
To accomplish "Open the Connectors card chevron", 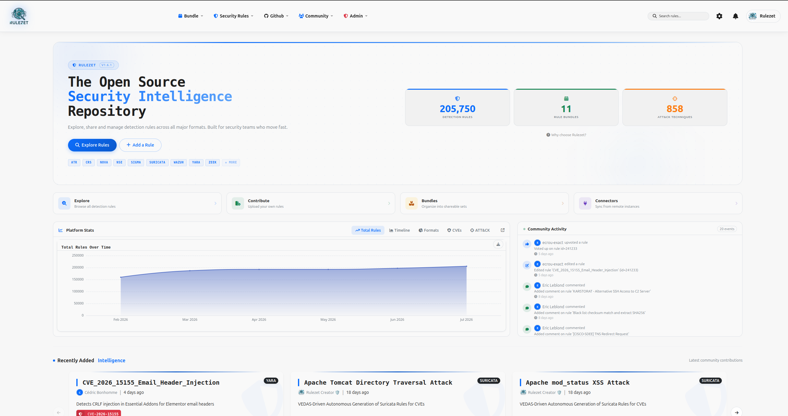I will coord(736,203).
